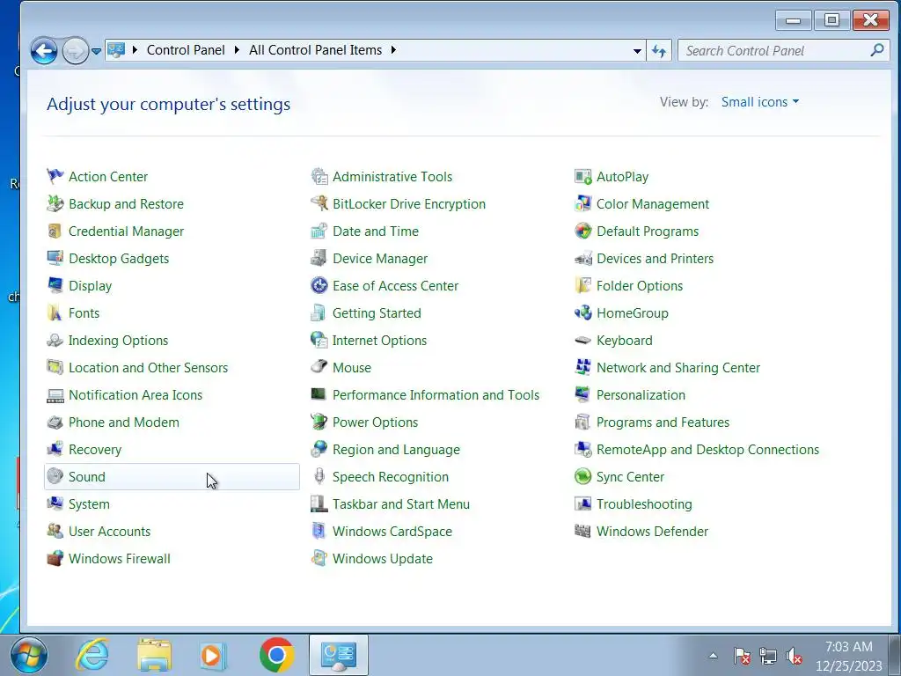Open Programs and Features link
The height and width of the screenshot is (676, 901).
(x=663, y=422)
